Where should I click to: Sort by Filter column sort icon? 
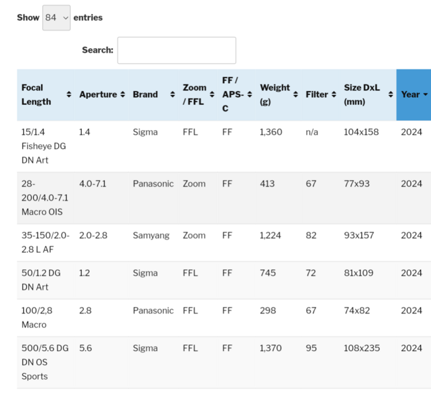[x=333, y=95]
